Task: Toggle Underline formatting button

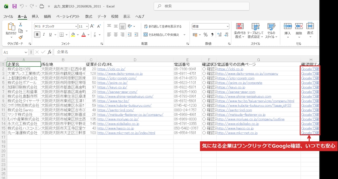Action: pyautogui.click(x=50, y=35)
